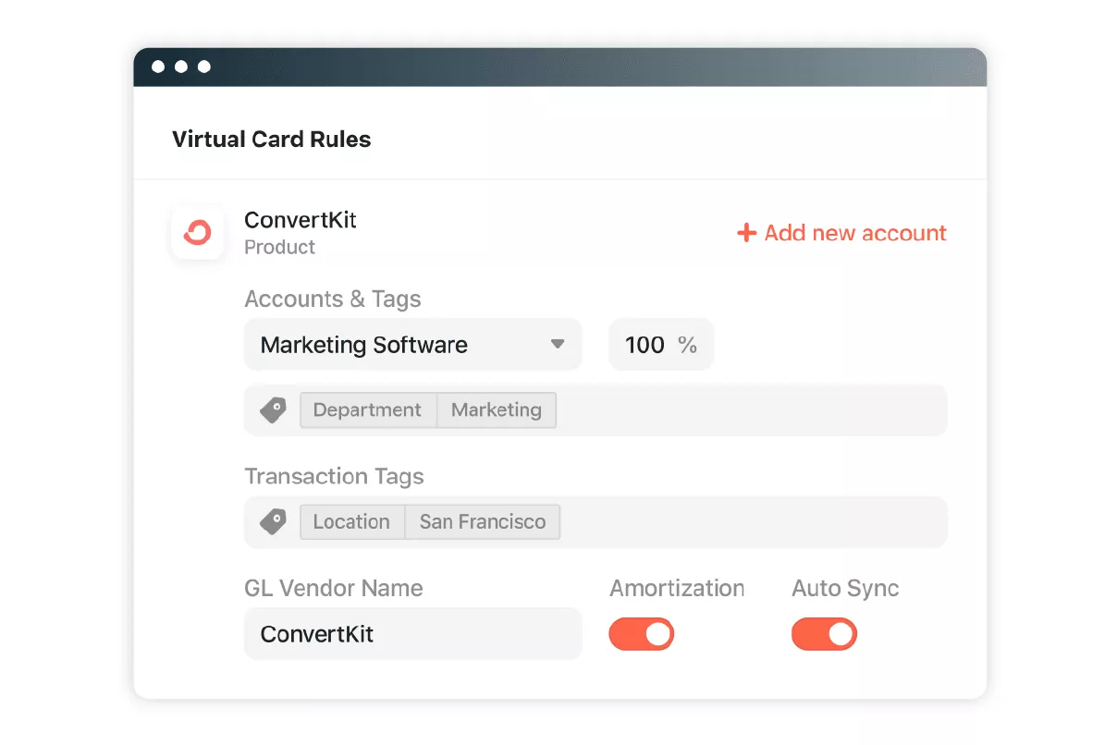1117x745 pixels.
Task: Click Add new account link
Action: (841, 233)
